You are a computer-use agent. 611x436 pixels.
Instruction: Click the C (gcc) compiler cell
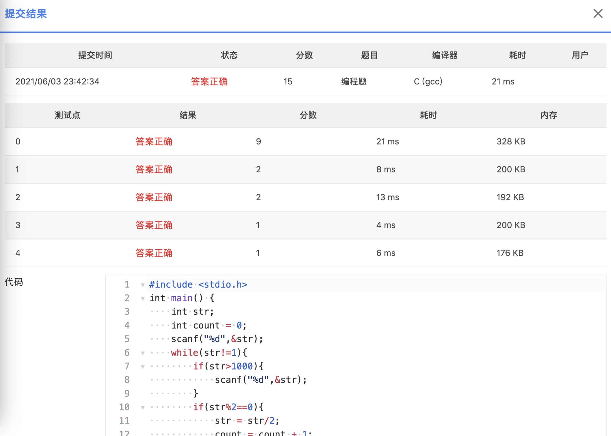[428, 82]
